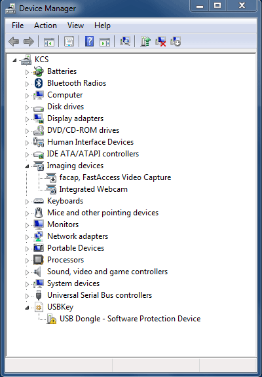Click the Uninstall device toolbar icon with red X
The height and width of the screenshot is (377, 262).
coord(160,41)
